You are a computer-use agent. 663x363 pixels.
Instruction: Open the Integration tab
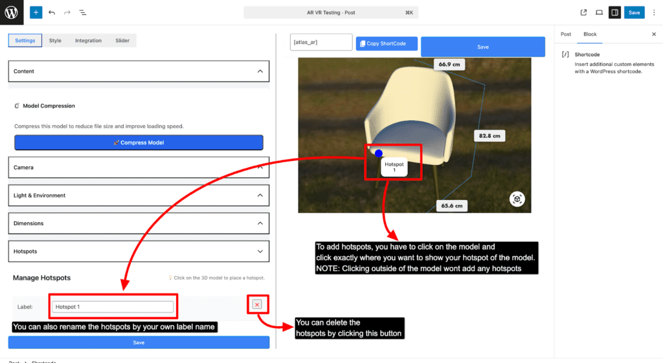coord(88,41)
